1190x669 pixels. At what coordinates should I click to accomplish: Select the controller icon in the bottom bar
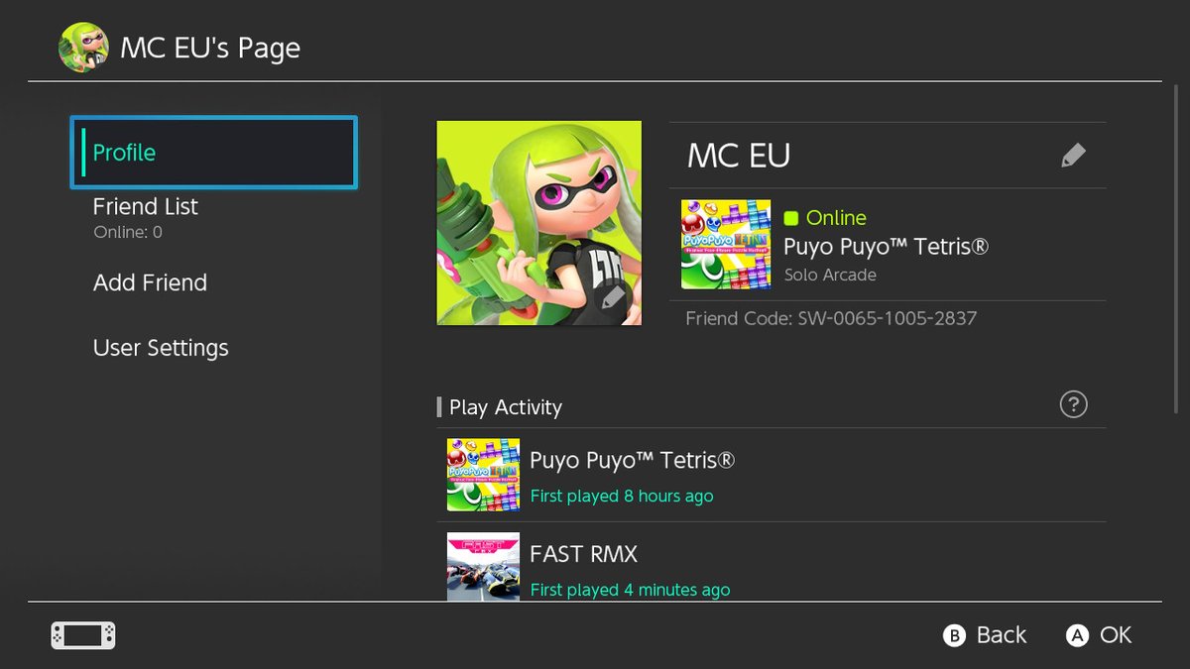tap(83, 635)
